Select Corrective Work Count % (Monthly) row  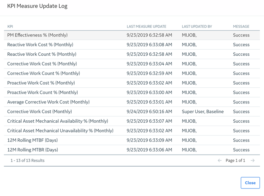tap(132, 73)
